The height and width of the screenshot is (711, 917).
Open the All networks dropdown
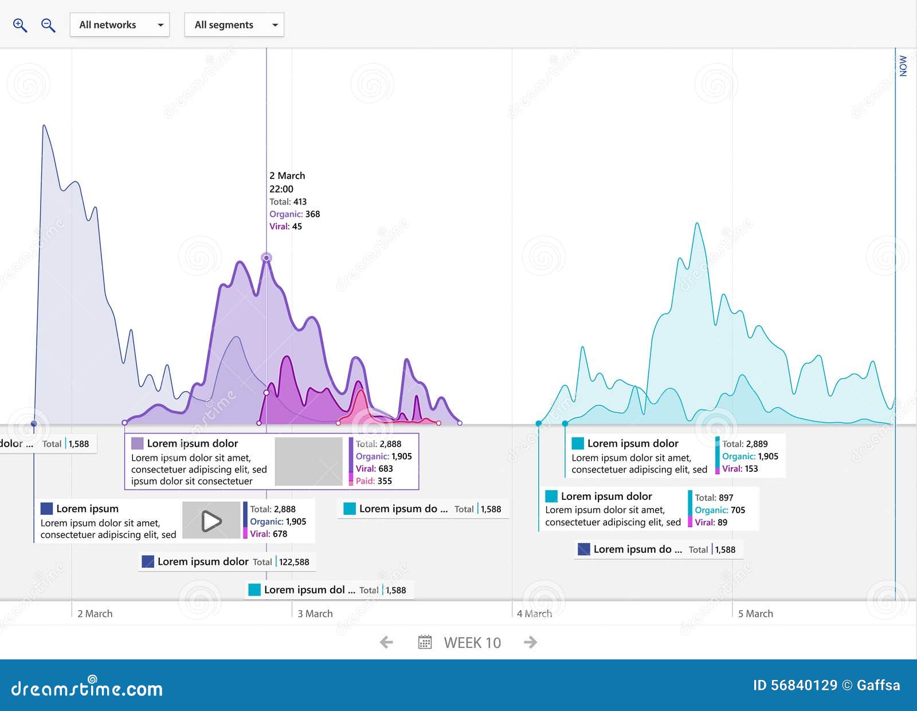[120, 25]
